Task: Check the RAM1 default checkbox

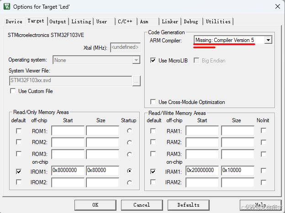Action: tap(153, 131)
